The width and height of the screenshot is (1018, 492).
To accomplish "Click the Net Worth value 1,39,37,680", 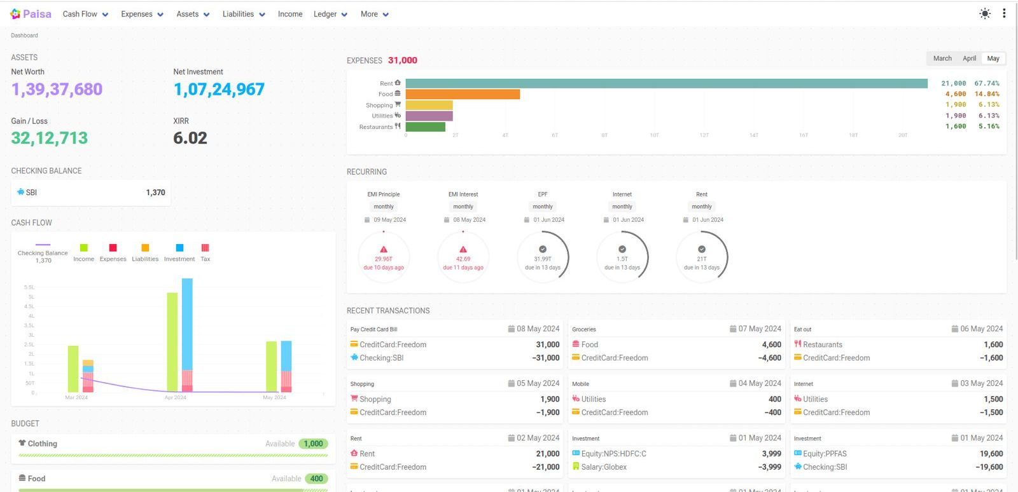I will click(x=57, y=89).
